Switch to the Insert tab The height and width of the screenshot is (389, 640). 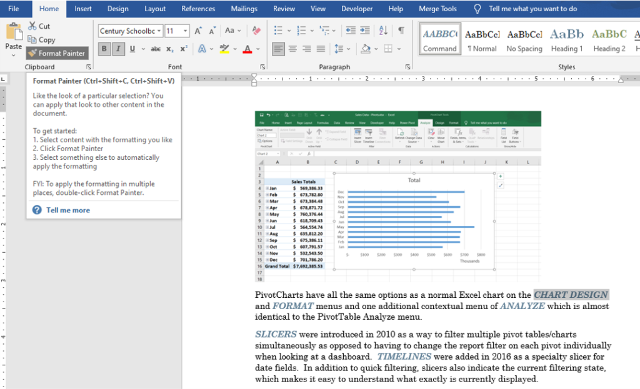tap(83, 9)
